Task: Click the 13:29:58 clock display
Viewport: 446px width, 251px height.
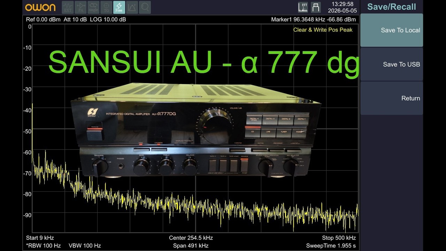Action: tap(343, 4)
